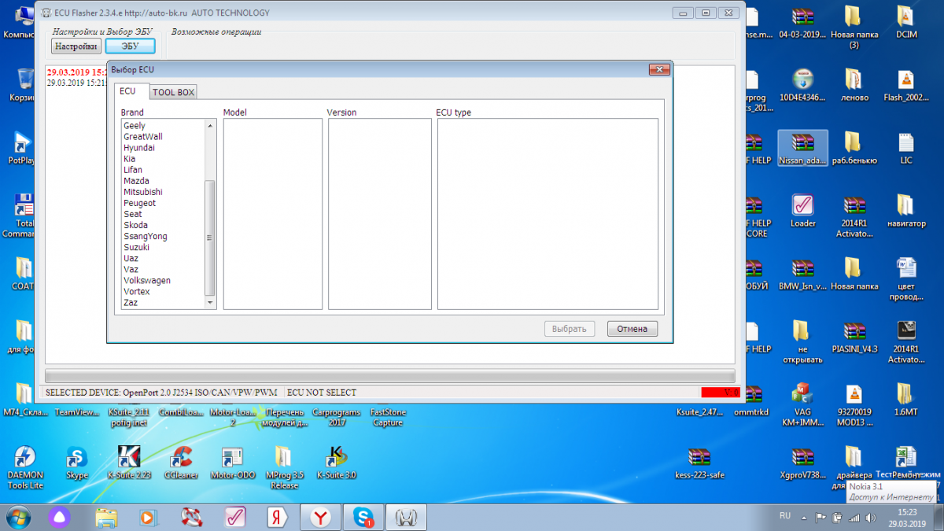Screen dimensions: 944x531
Task: Open the PIASINI_V4.3 archive
Action: click(x=854, y=337)
